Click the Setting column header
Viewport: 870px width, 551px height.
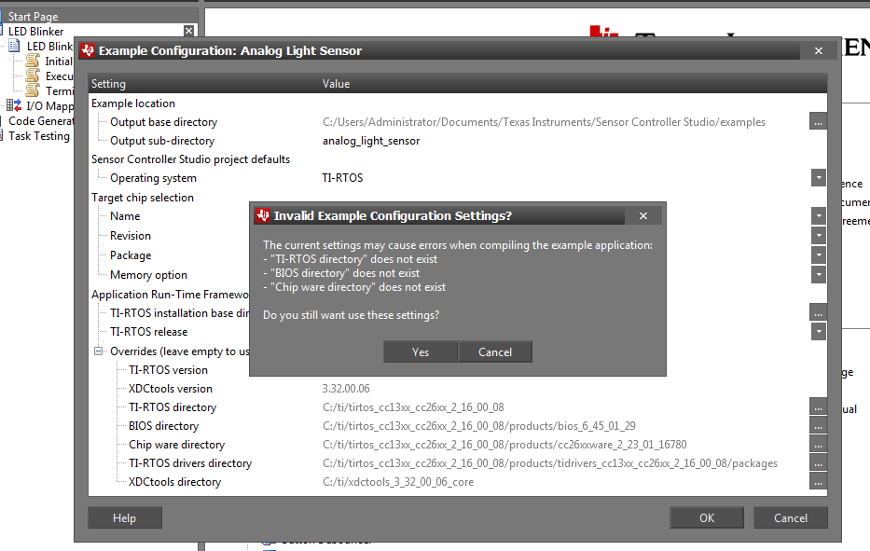(108, 84)
